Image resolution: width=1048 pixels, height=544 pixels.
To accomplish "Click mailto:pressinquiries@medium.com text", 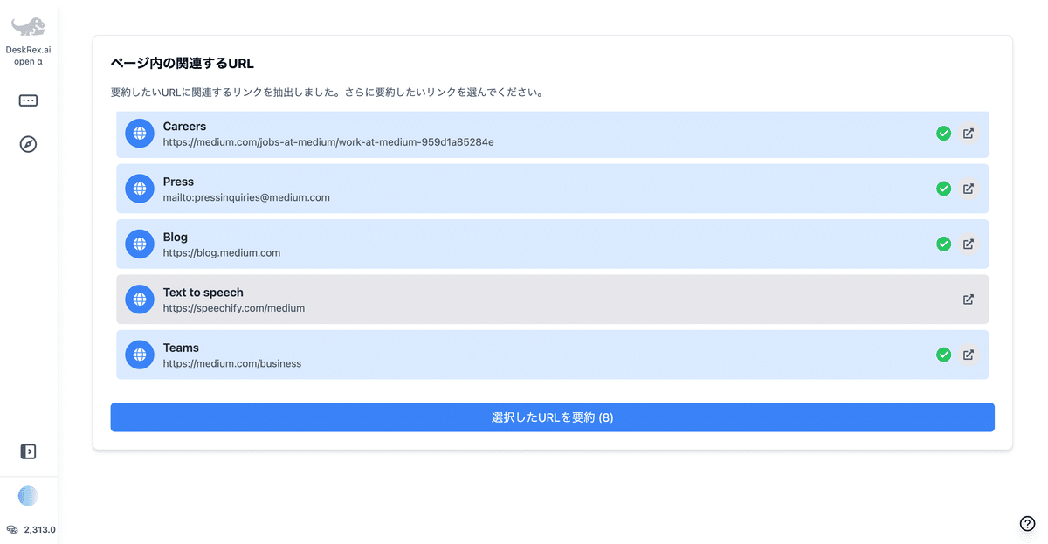I will click(246, 197).
